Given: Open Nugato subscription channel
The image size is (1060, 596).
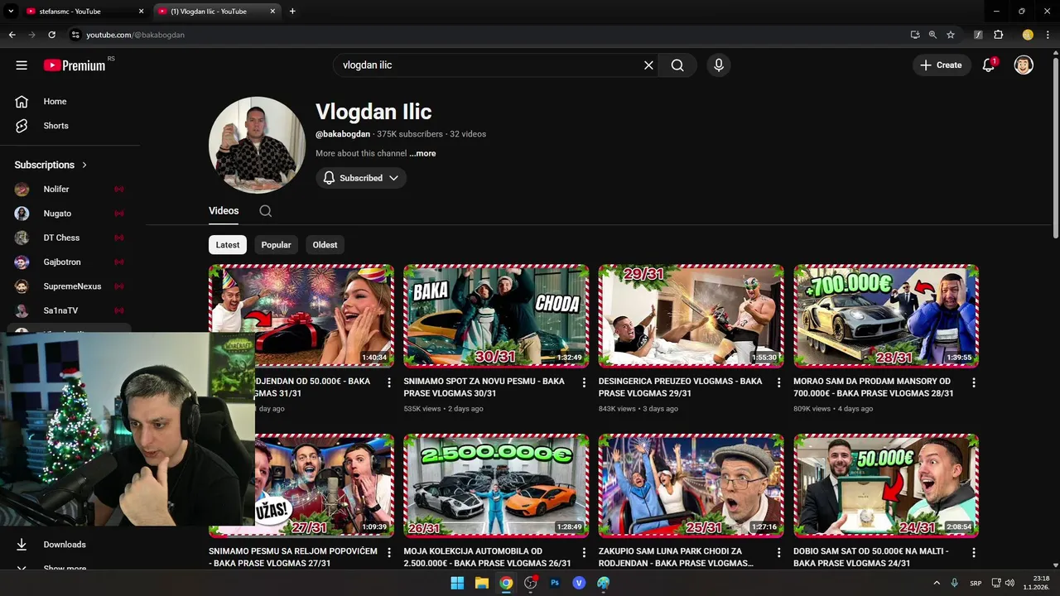Looking at the screenshot, I should tap(70, 214).
